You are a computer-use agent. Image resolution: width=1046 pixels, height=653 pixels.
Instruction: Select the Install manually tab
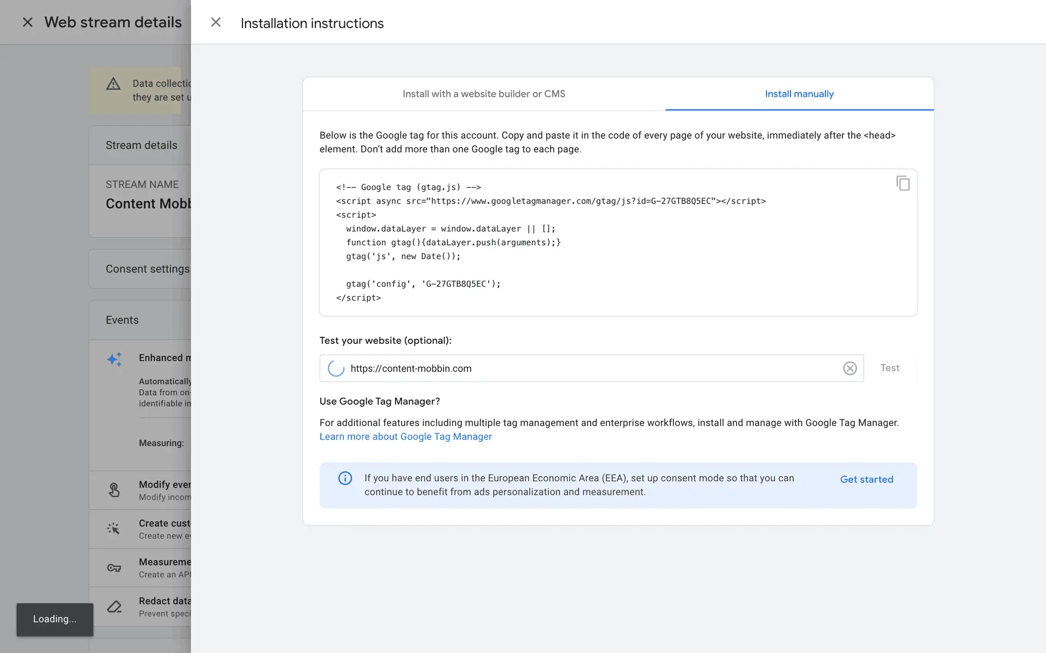pyautogui.click(x=799, y=94)
